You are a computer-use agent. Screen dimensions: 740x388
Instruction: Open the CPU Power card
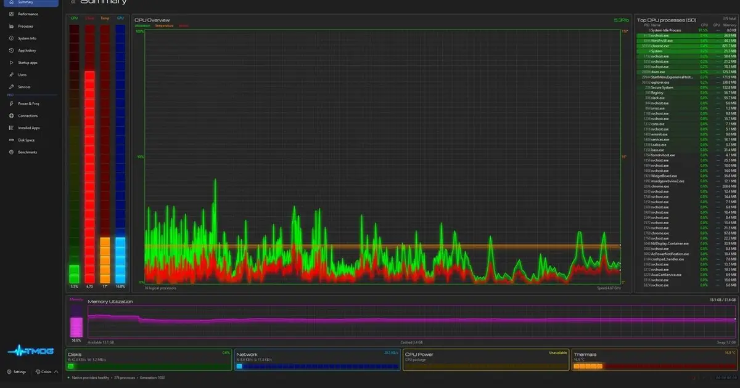(x=485, y=360)
